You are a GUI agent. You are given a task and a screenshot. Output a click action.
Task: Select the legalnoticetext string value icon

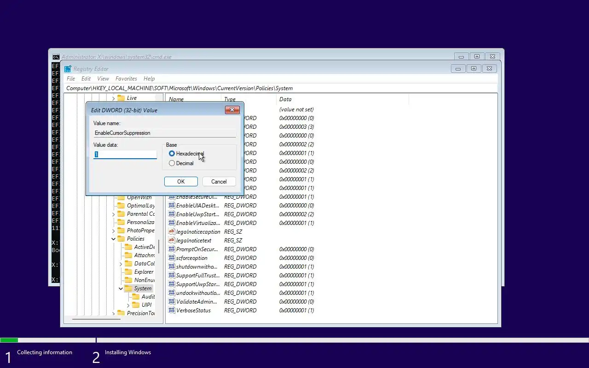coord(172,241)
